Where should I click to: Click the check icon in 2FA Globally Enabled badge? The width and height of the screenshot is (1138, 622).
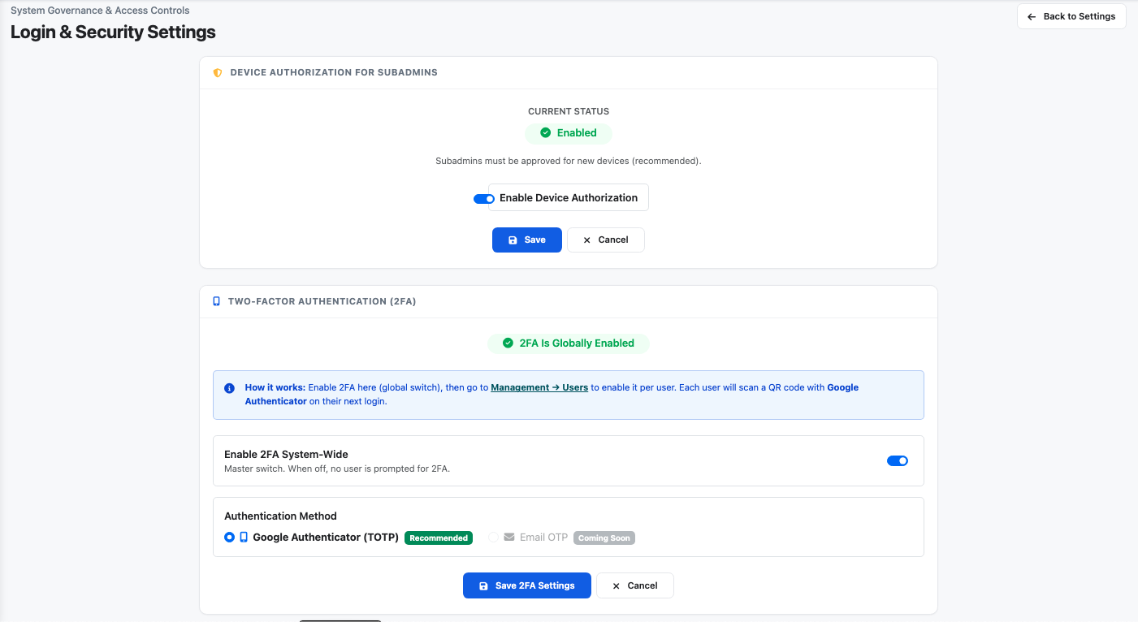508,343
